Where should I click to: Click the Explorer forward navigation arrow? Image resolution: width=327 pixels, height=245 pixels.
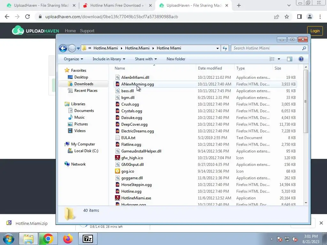pyautogui.click(x=72, y=48)
